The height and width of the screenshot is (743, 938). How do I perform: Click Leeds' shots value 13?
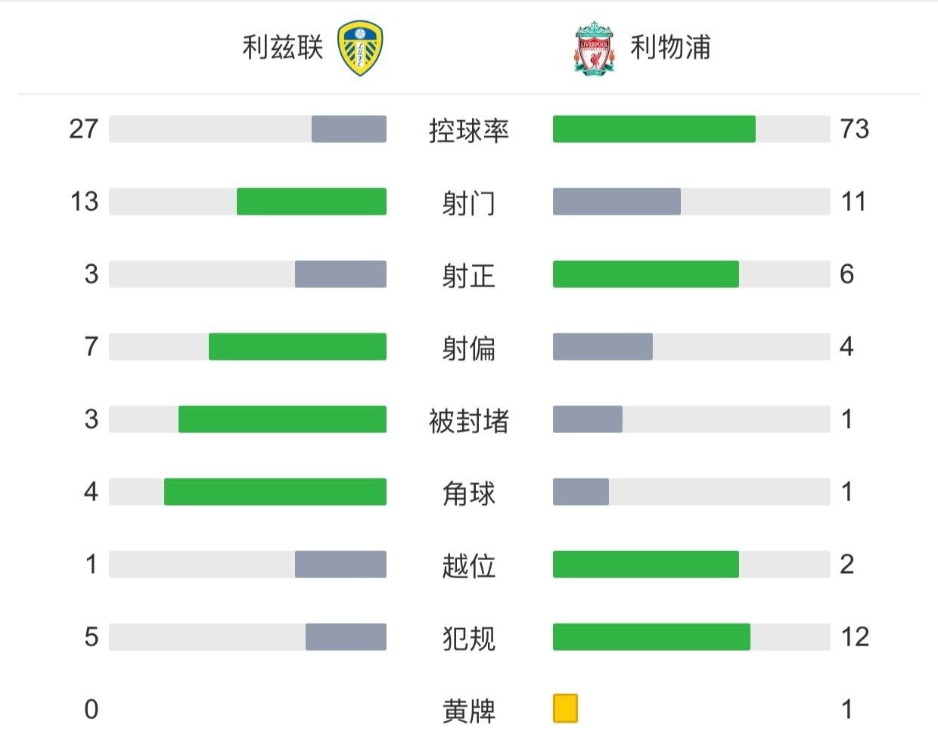coord(84,202)
